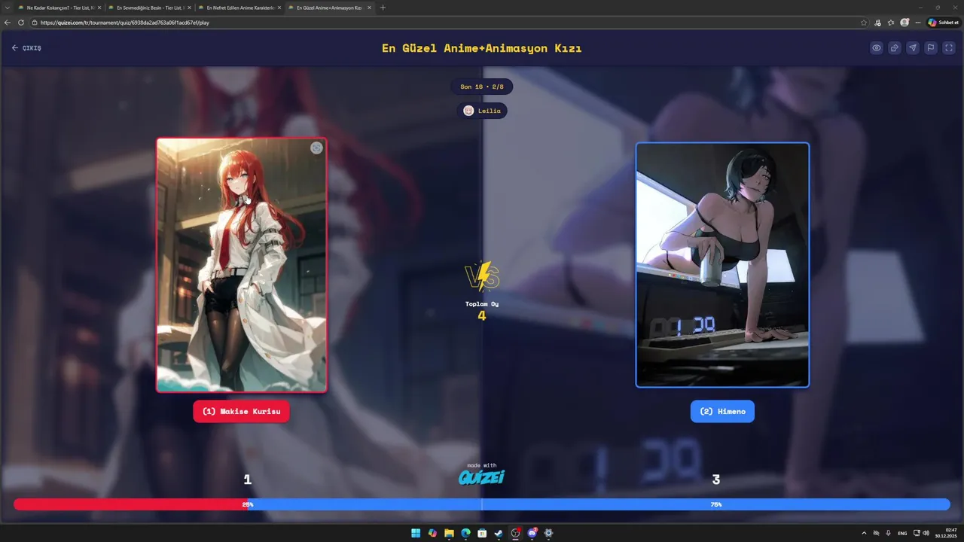
Task: Open Steam from the taskbar
Action: 499,533
